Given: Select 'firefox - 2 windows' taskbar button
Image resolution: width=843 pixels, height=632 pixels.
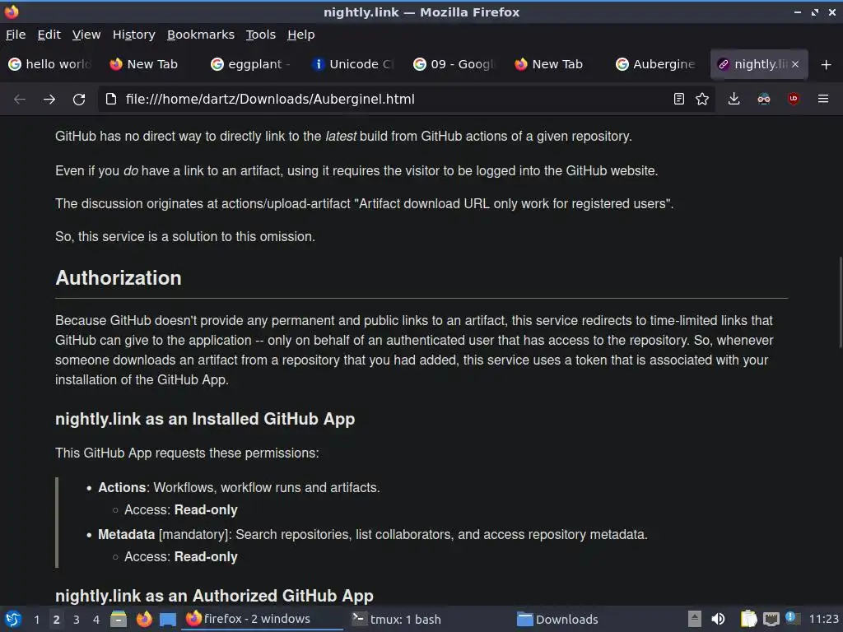Looking at the screenshot, I should click(x=263, y=619).
